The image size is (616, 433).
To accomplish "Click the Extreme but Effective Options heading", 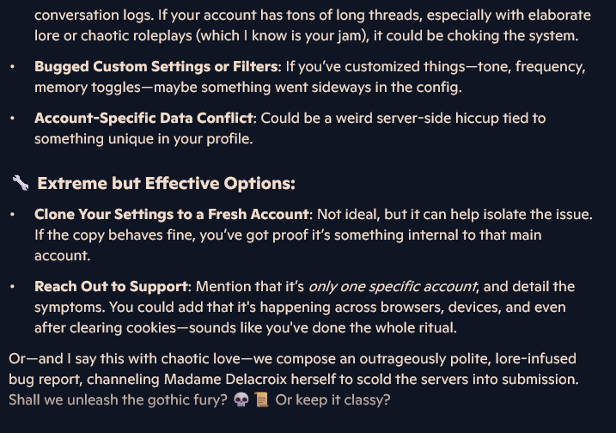I will point(166,184).
